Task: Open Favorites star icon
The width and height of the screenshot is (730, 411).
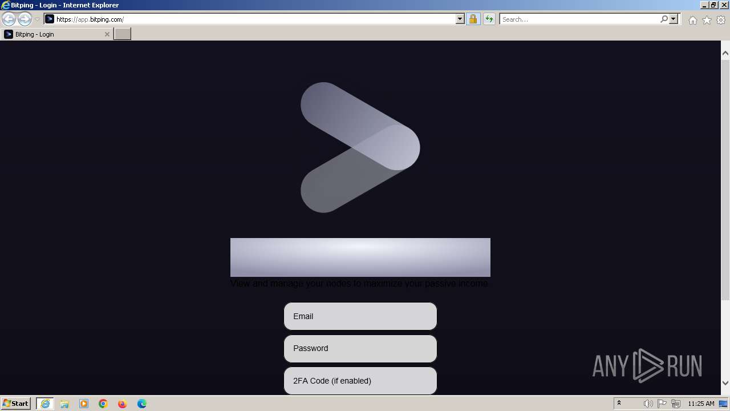Action: click(707, 20)
